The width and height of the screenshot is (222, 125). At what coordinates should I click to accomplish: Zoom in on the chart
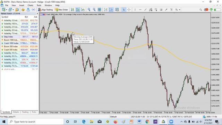point(89,10)
